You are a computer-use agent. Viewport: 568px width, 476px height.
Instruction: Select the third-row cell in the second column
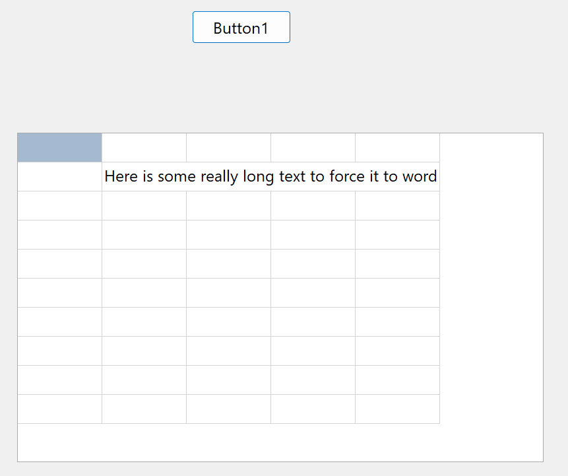point(144,205)
